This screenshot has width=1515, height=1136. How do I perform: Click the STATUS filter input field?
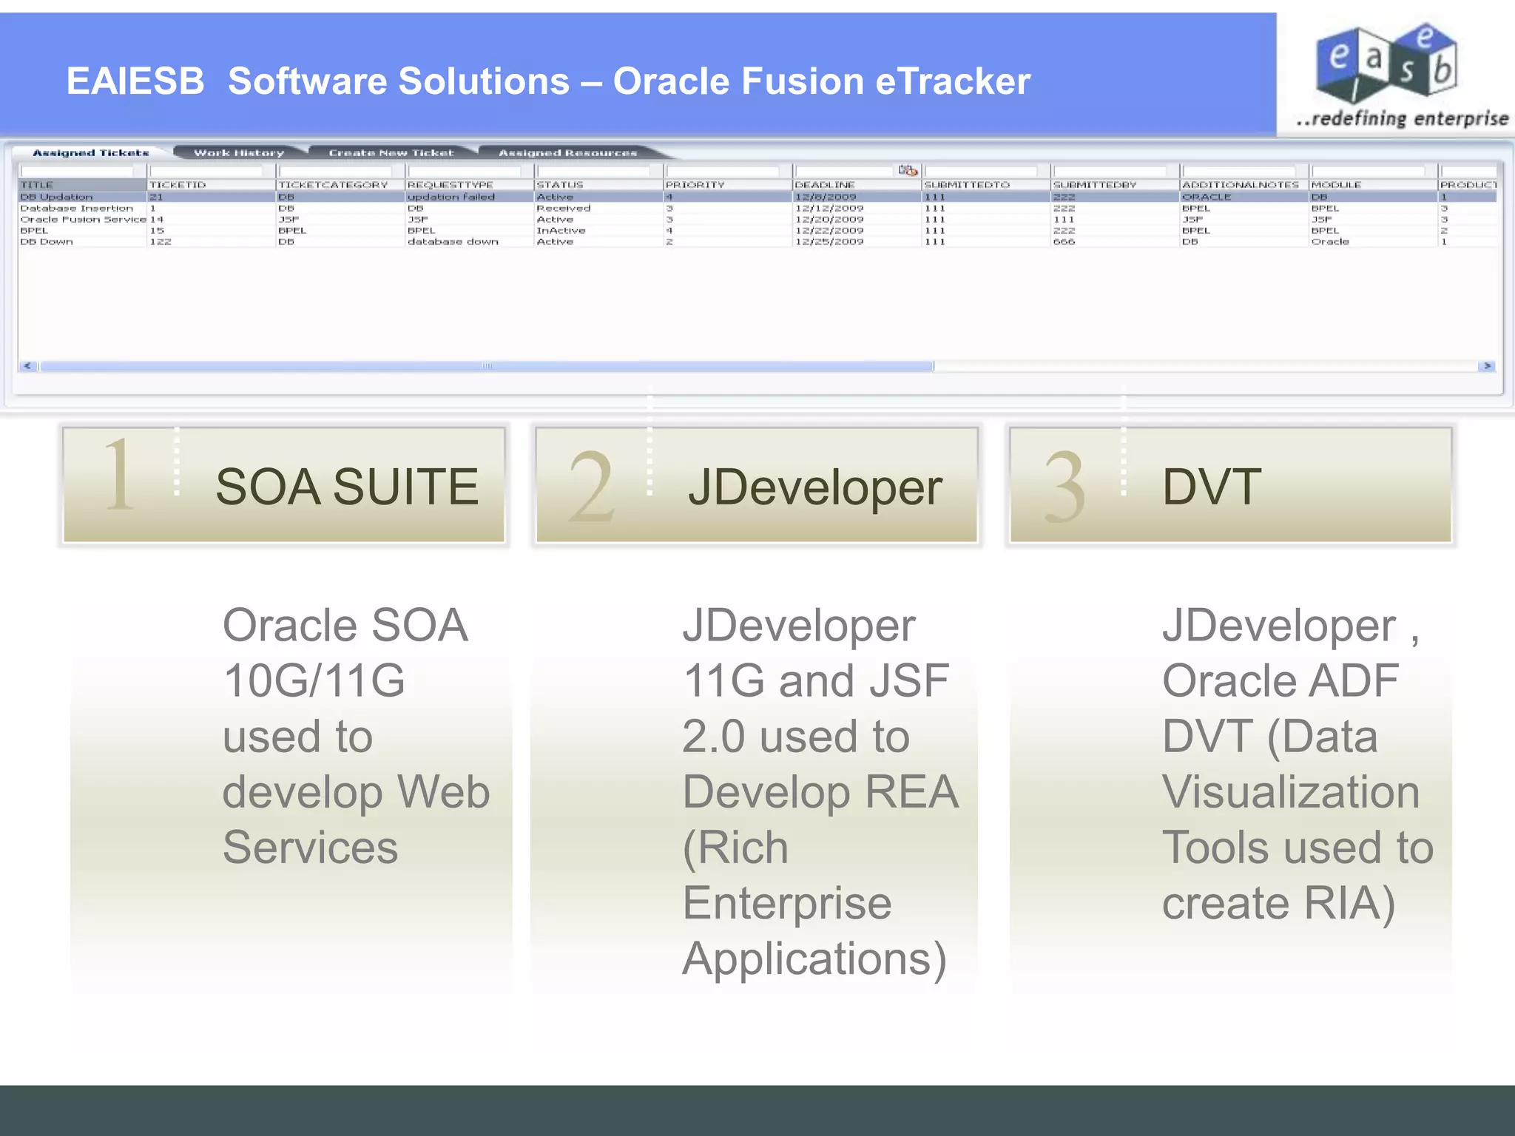[593, 171]
